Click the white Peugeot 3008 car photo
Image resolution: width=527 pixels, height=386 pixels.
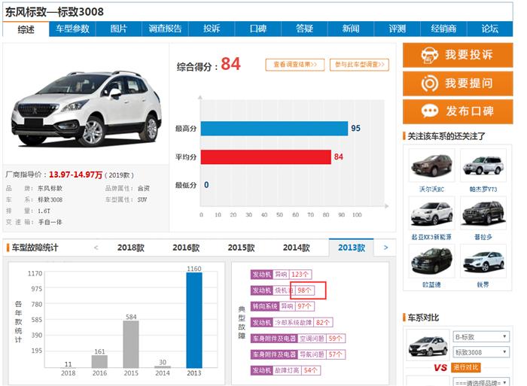(x=87, y=108)
